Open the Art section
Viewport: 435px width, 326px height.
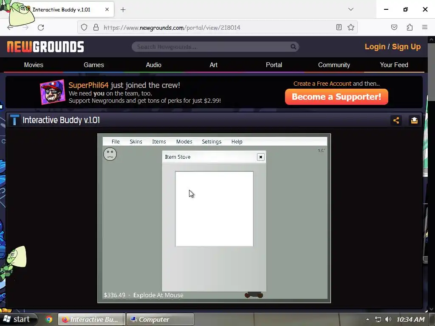[x=214, y=65]
